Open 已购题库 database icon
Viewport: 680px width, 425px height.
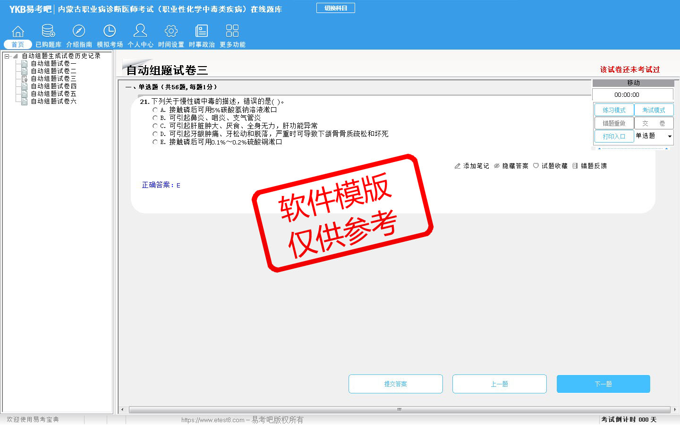48,31
